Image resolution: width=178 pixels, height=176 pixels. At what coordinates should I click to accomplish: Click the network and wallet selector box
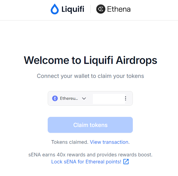(x=90, y=98)
